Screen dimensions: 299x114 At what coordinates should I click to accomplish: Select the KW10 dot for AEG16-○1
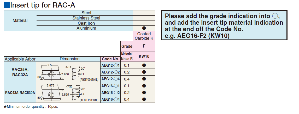144,86
